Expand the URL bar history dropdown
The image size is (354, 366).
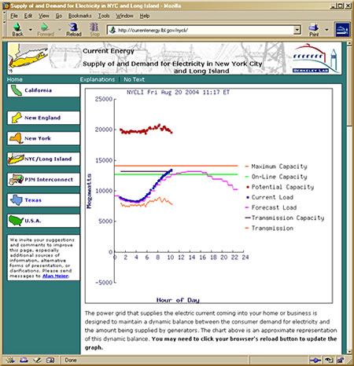[297, 30]
